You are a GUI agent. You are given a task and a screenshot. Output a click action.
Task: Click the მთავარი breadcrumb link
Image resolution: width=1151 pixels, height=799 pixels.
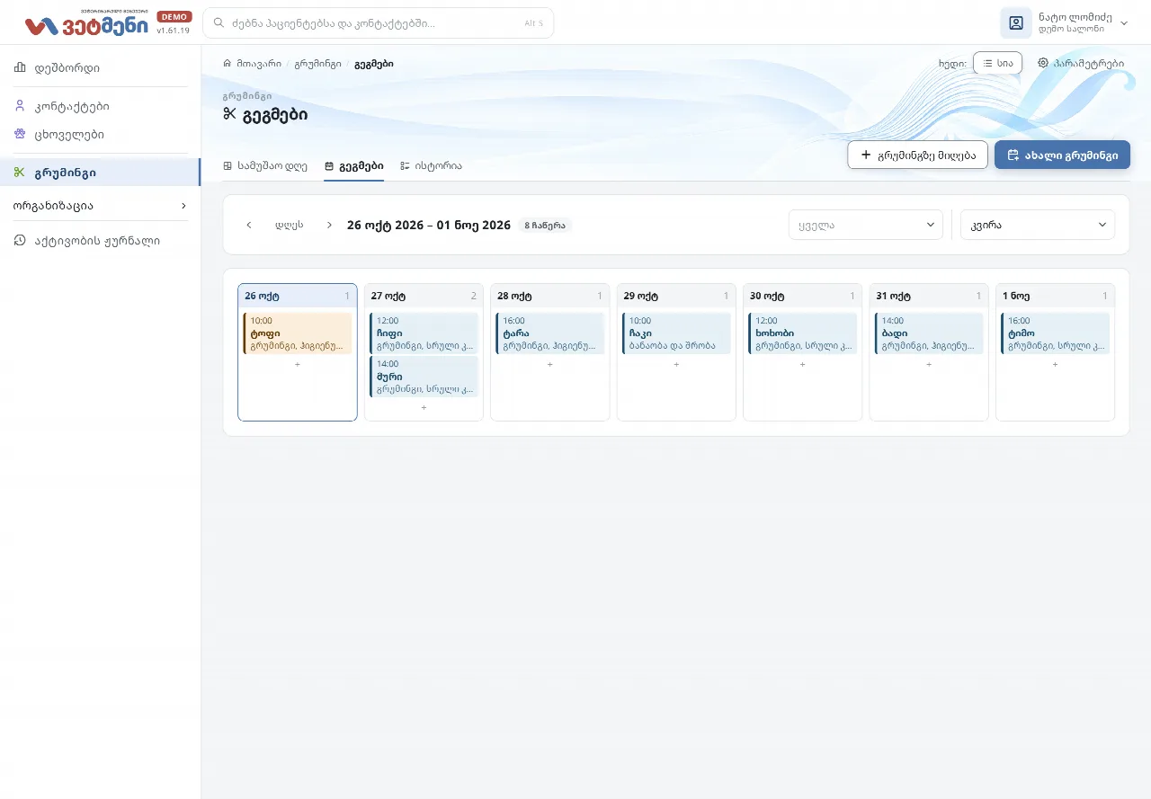click(x=259, y=64)
